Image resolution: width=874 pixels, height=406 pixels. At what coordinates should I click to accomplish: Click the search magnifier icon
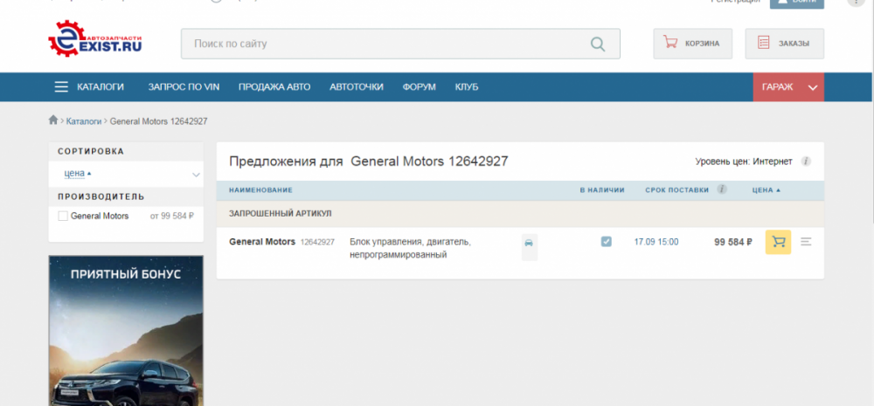(x=598, y=44)
